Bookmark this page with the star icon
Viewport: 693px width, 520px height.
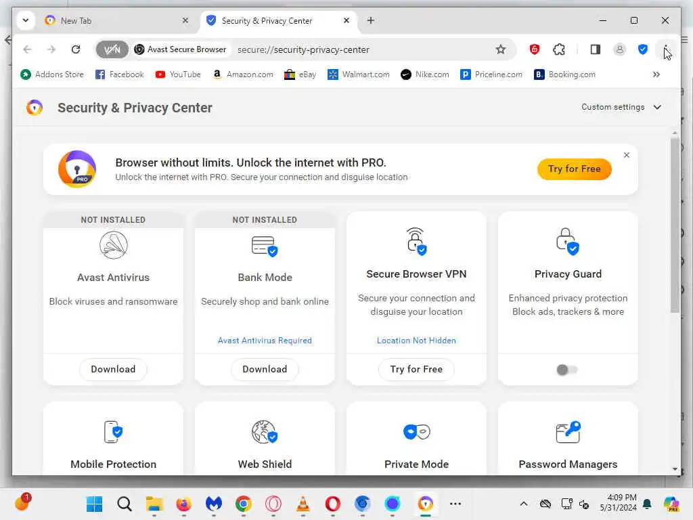(x=501, y=49)
